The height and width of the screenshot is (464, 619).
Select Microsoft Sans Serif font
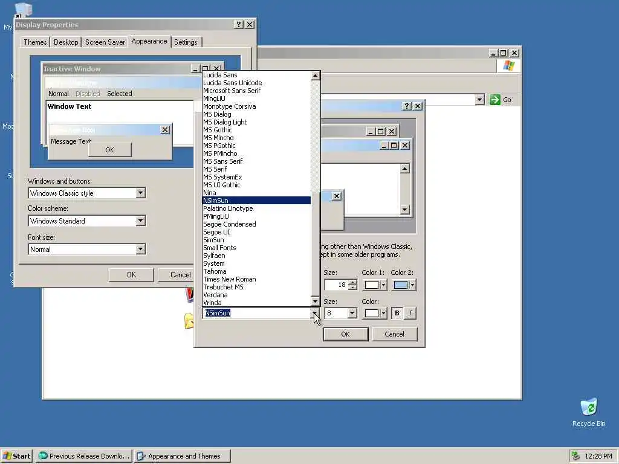click(256, 91)
